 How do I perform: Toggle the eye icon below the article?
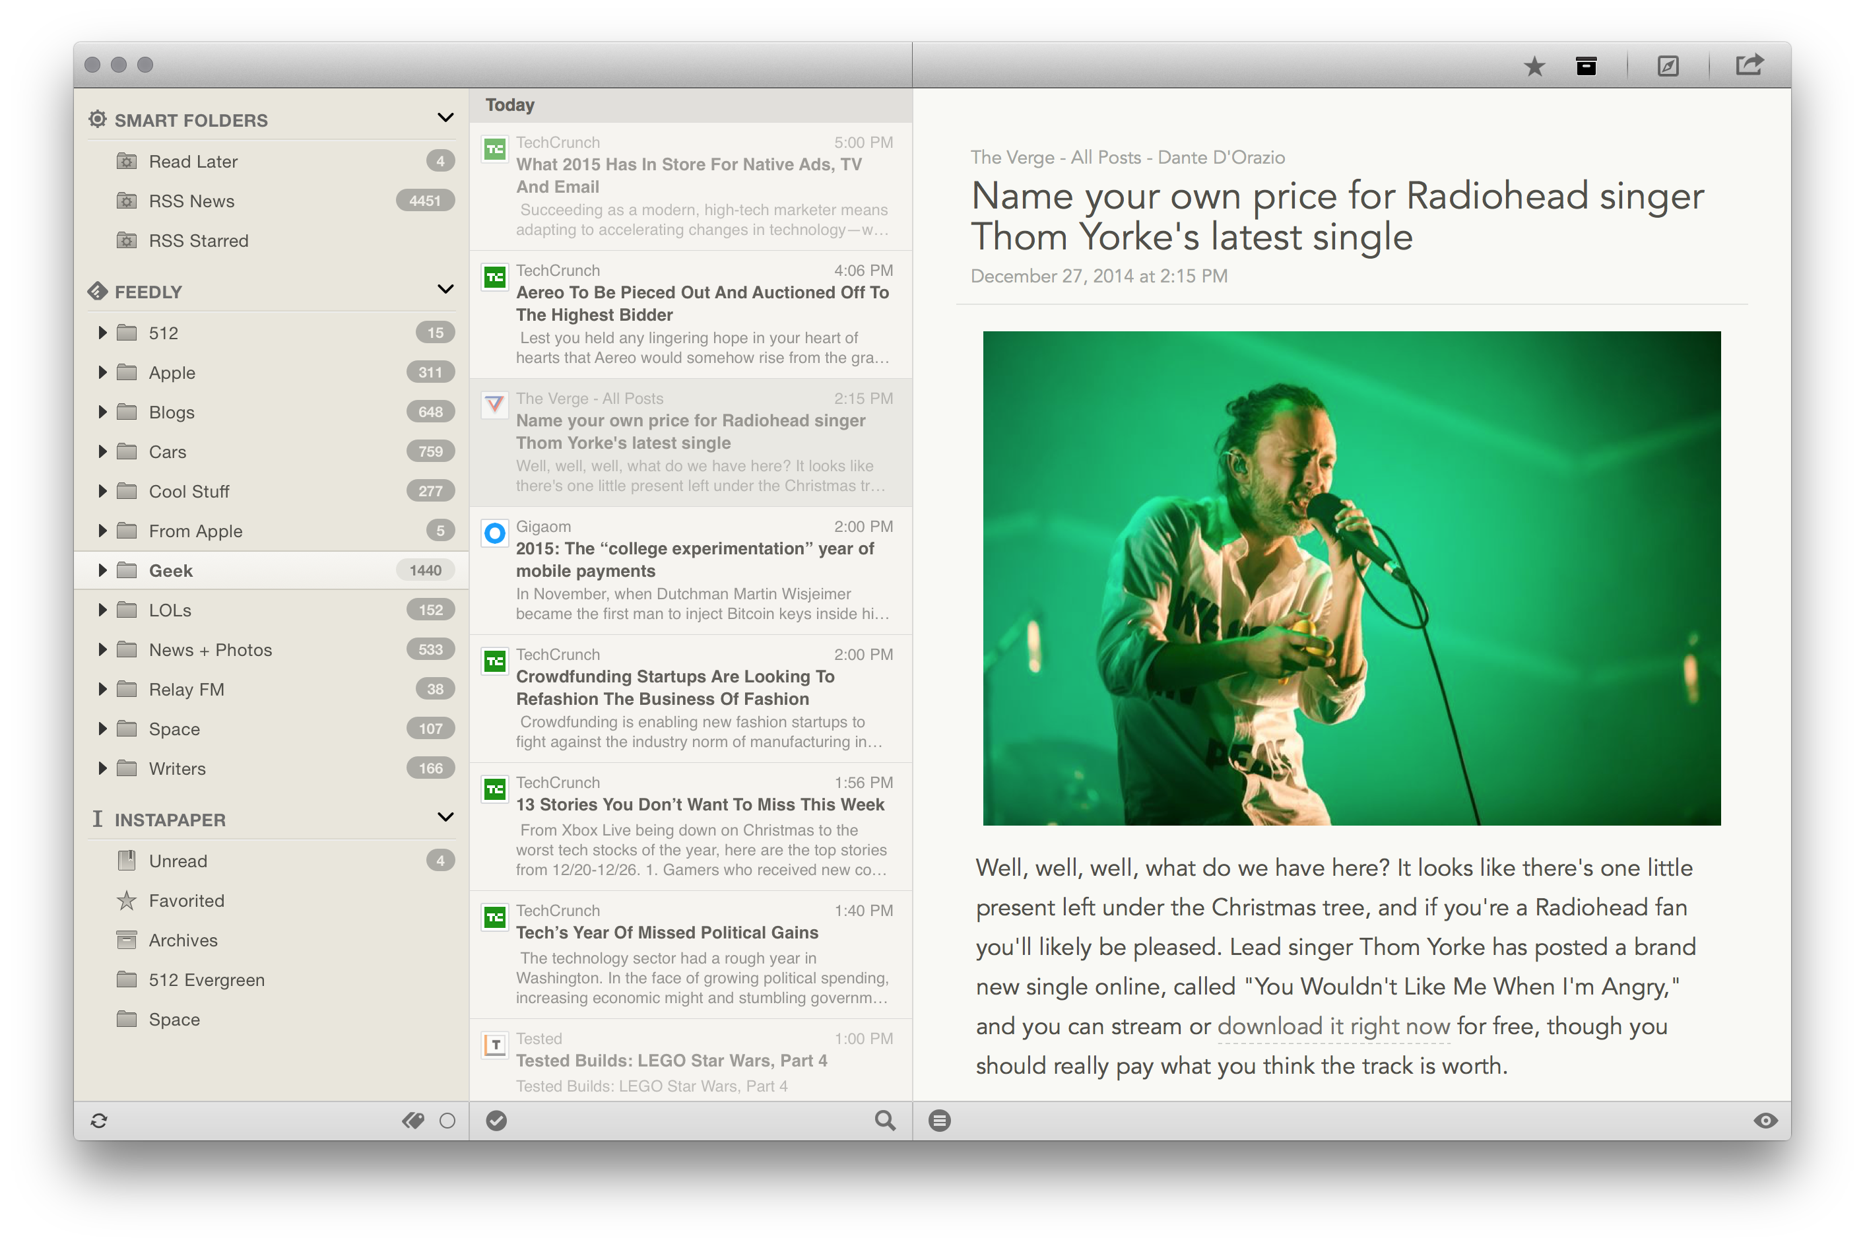click(1765, 1121)
